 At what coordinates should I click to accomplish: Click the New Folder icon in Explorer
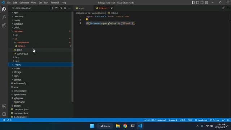56,8
